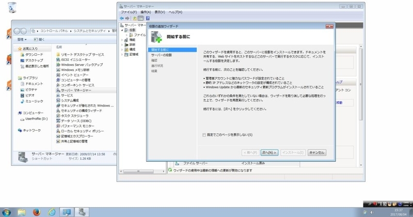Select iSCSI イニシエーター shortcut icon
The height and width of the screenshot is (217, 413).
tap(58, 59)
